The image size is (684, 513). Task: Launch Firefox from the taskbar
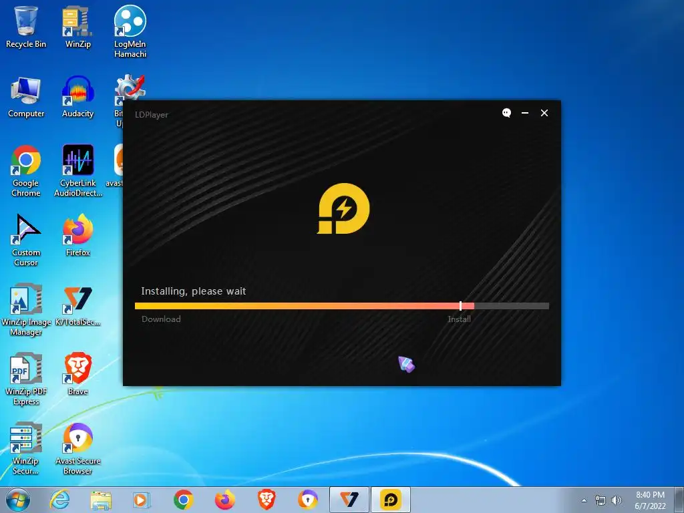coord(224,500)
